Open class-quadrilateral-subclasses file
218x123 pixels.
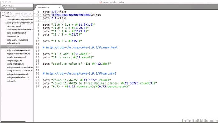[20, 30]
